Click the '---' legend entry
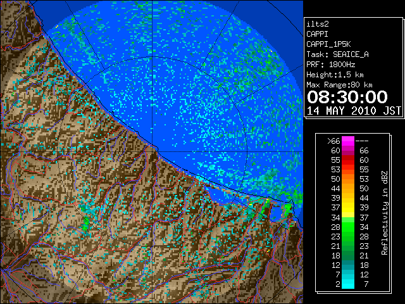The width and height of the screenshot is (405, 304). [x=362, y=141]
